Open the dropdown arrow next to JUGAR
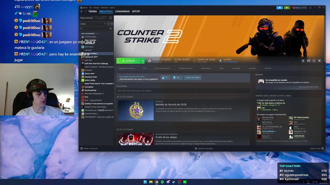The height and width of the screenshot is (185, 330). pos(143,61)
